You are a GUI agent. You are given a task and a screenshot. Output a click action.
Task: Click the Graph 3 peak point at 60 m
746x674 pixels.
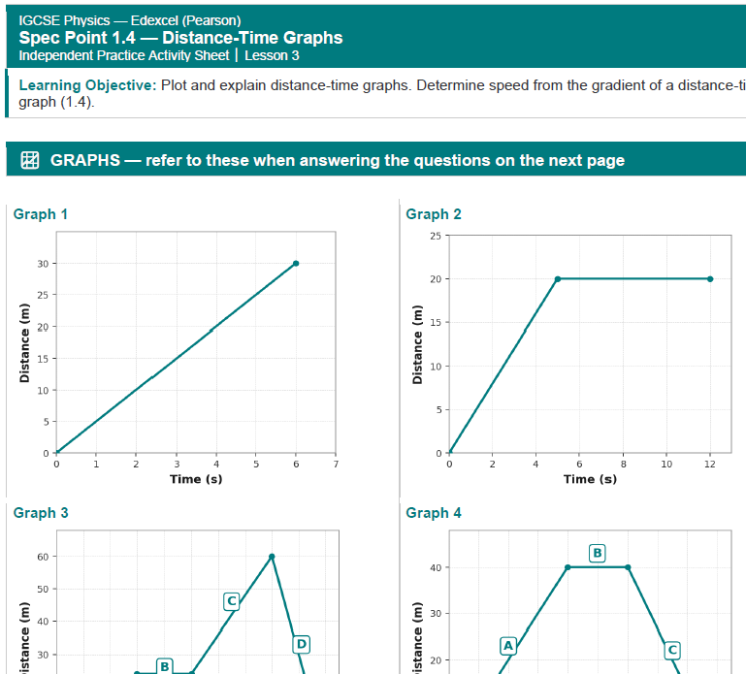(272, 557)
